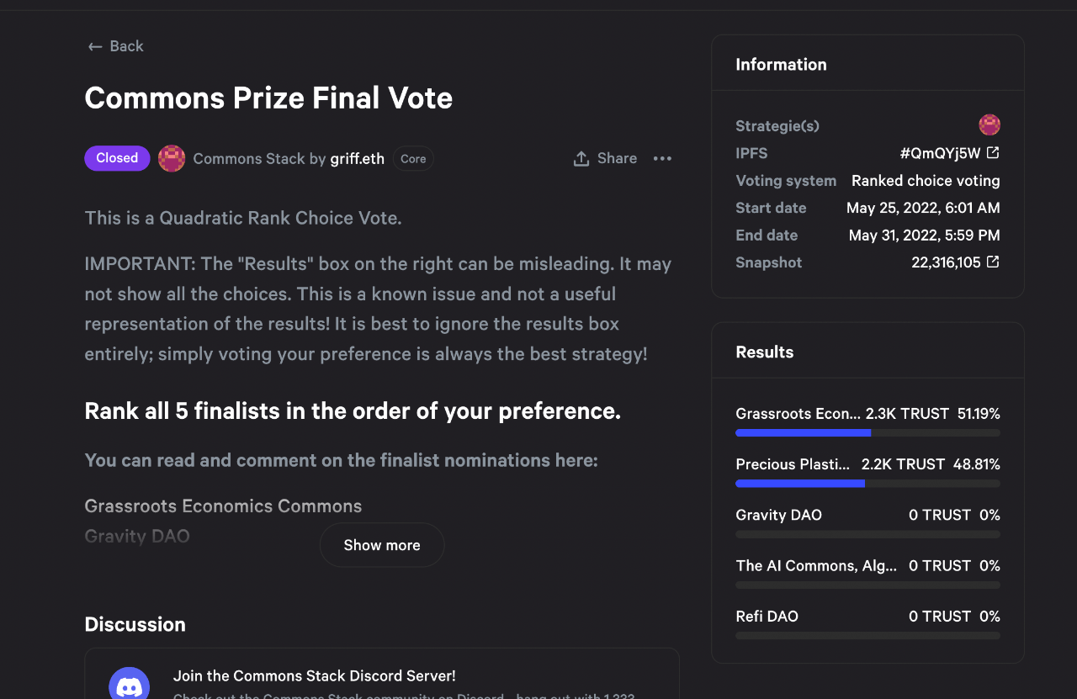This screenshot has height=699, width=1077.
Task: Click the Strategies avatar icon
Action: [x=989, y=125]
